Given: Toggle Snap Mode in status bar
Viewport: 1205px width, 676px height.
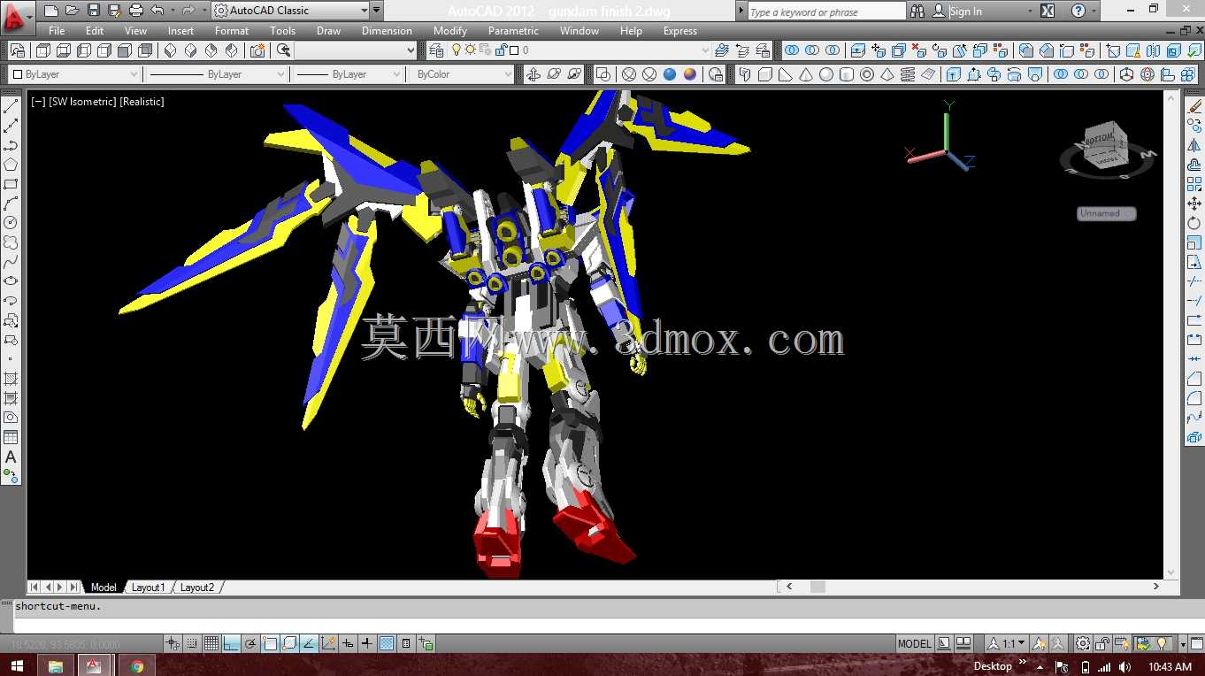Looking at the screenshot, I should click(193, 643).
